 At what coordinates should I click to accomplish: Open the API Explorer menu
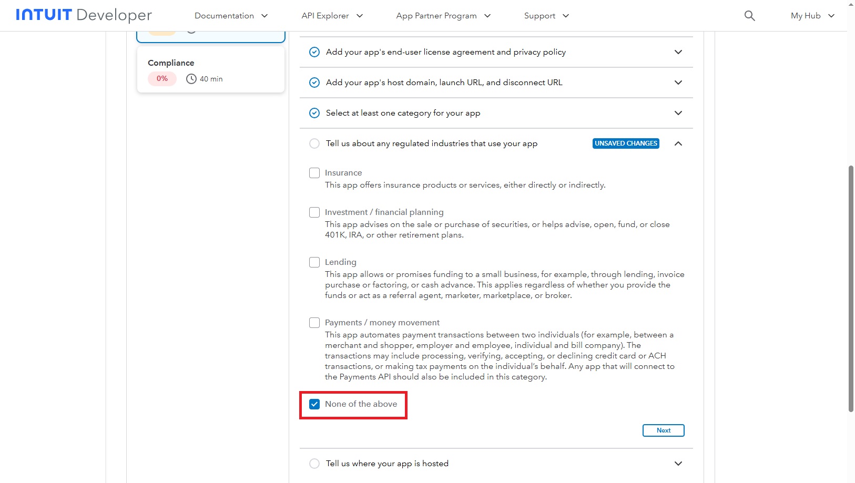pyautogui.click(x=332, y=16)
